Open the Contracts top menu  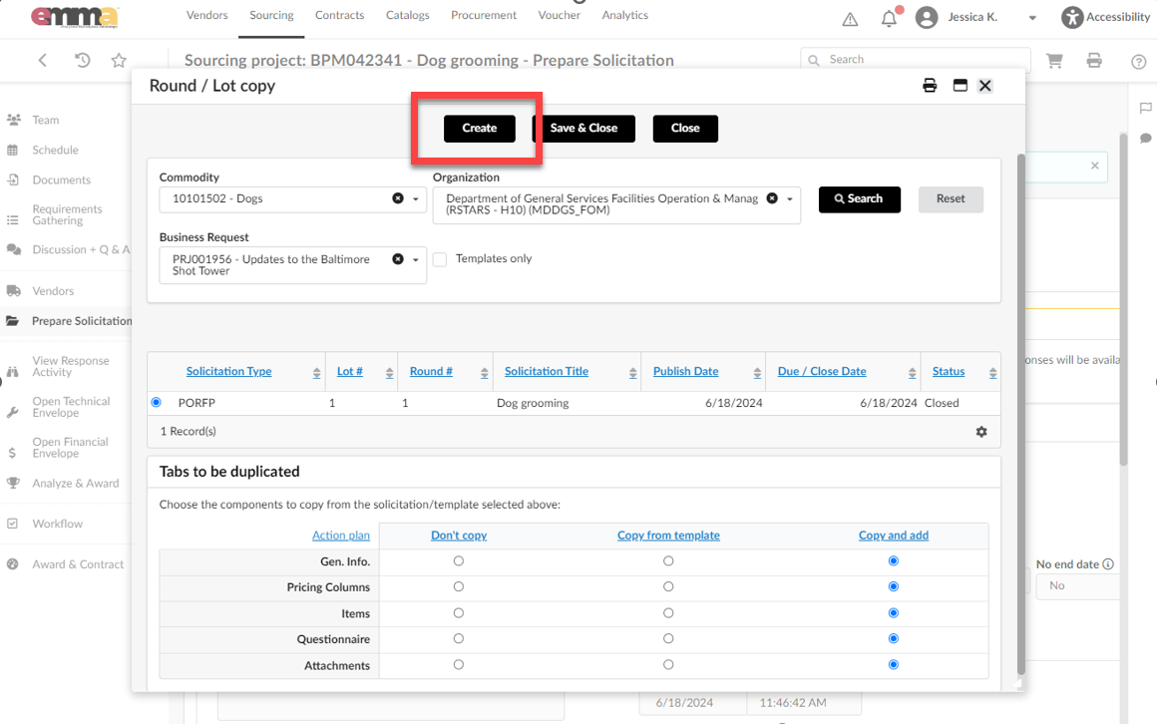[x=339, y=15]
